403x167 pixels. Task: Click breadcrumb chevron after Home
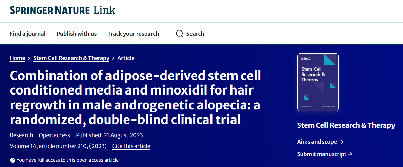(29, 58)
